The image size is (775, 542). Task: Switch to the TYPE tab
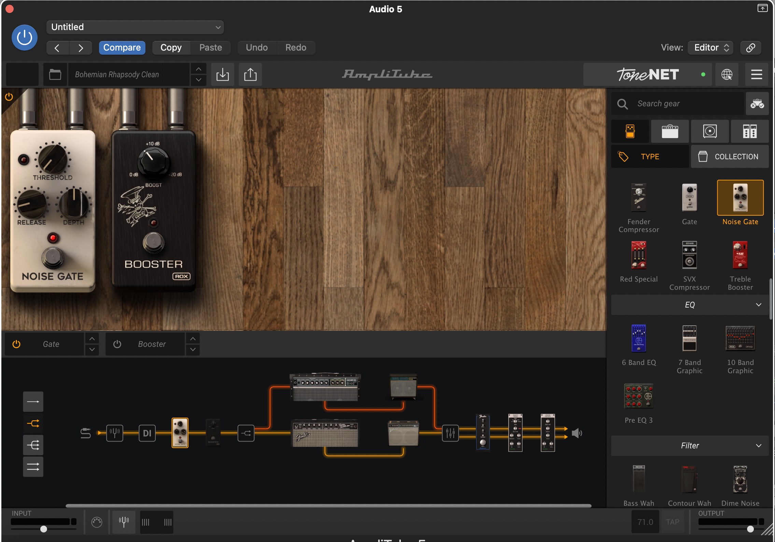650,157
